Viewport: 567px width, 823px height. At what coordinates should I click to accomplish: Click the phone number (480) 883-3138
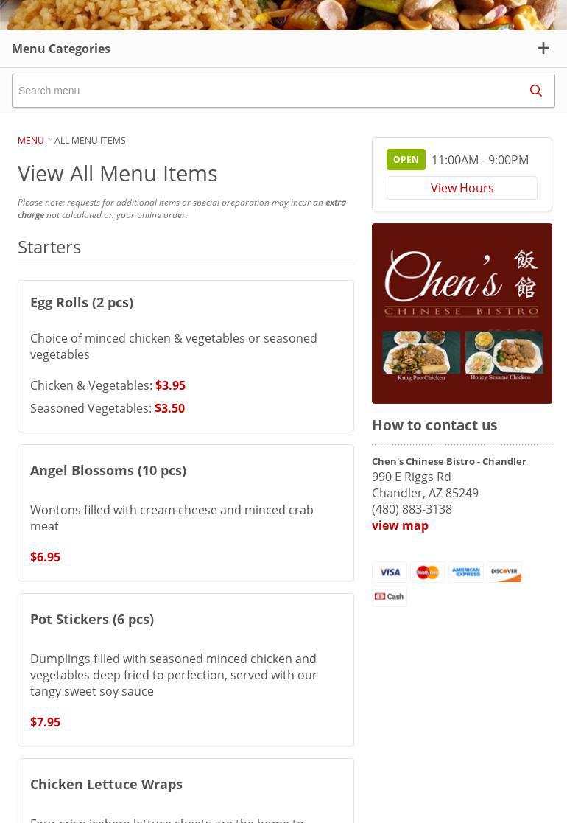tap(412, 509)
